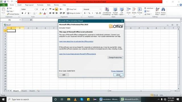Open Format as Table gallery
The image size is (182, 102).
click(x=115, y=11)
